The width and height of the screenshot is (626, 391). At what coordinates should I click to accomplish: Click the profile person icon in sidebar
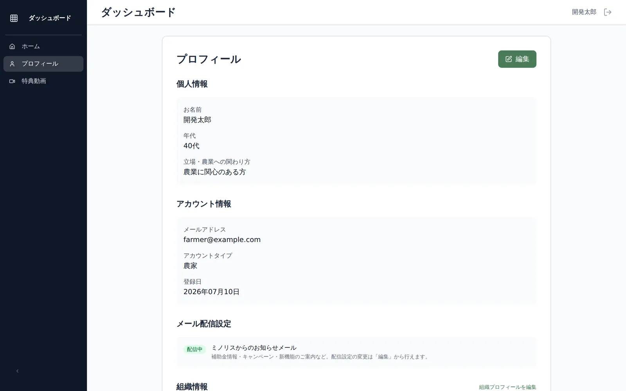(x=12, y=64)
